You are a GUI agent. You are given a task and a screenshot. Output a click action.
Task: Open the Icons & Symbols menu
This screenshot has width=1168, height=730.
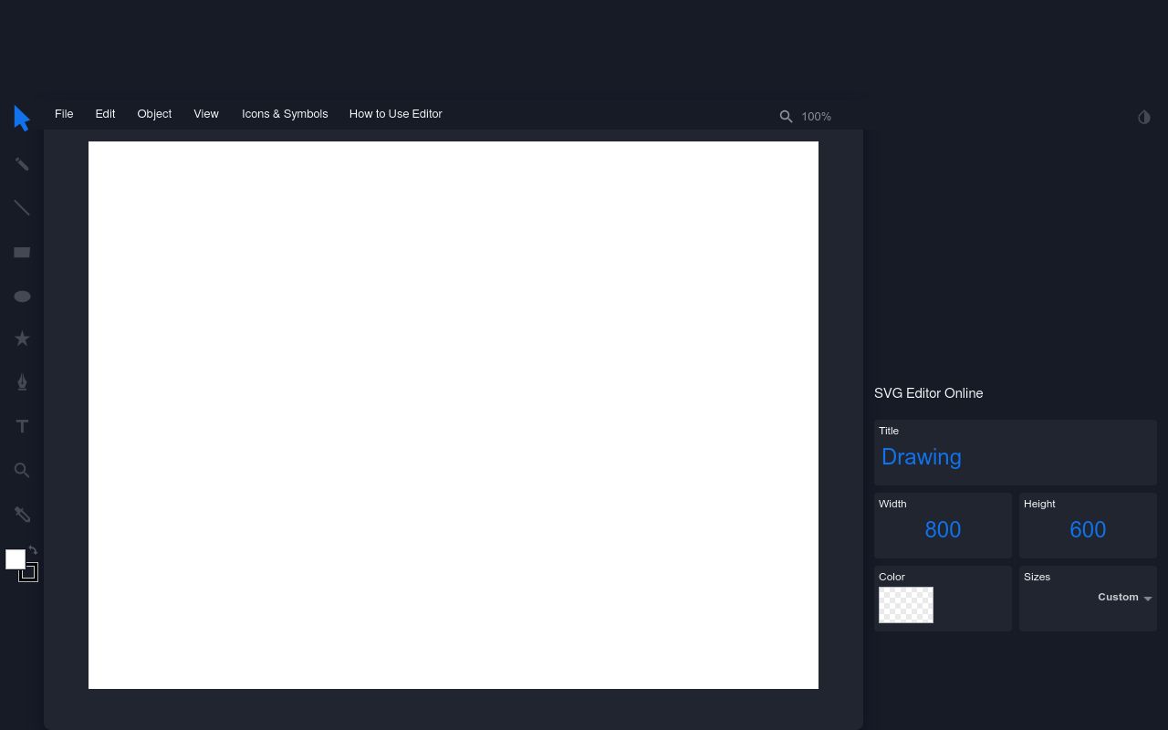(285, 114)
